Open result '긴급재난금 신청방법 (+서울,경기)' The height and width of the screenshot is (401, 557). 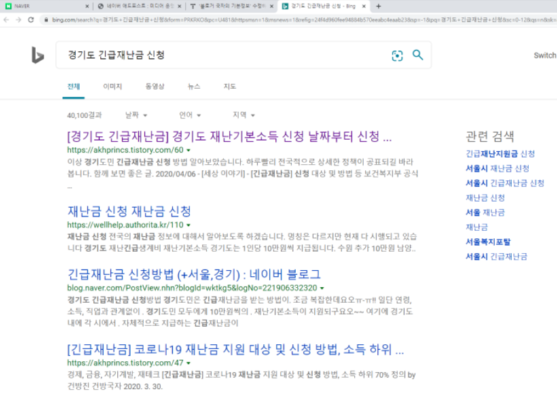[194, 274]
